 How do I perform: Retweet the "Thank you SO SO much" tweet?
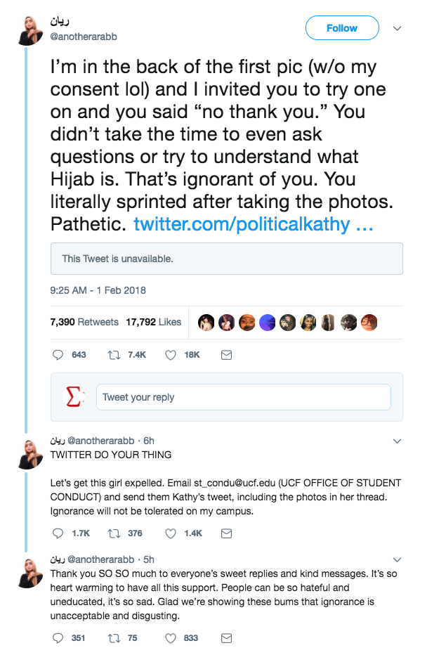coord(114,638)
